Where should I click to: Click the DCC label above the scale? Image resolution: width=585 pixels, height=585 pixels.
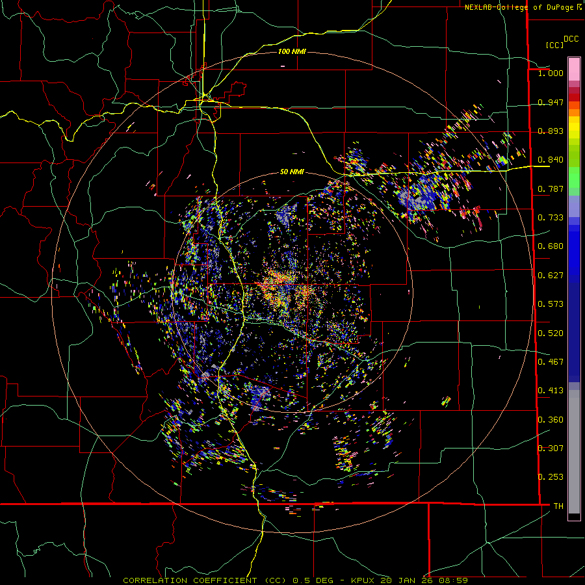[x=571, y=39]
